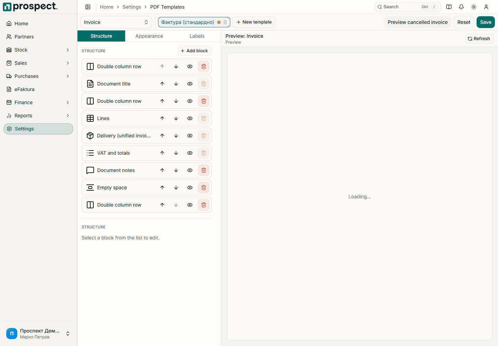Click the Settings breadcrumb link
This screenshot has width=498, height=346.
click(132, 7)
